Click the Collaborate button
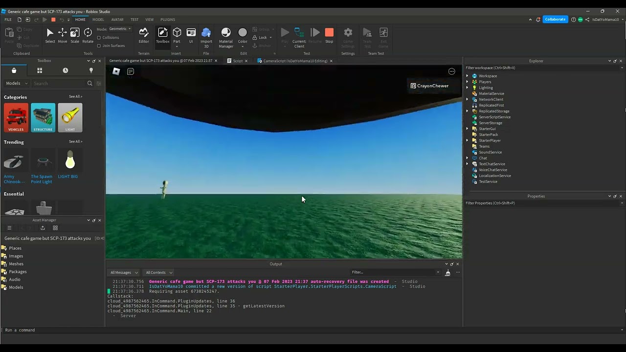The image size is (626, 352). [x=555, y=20]
